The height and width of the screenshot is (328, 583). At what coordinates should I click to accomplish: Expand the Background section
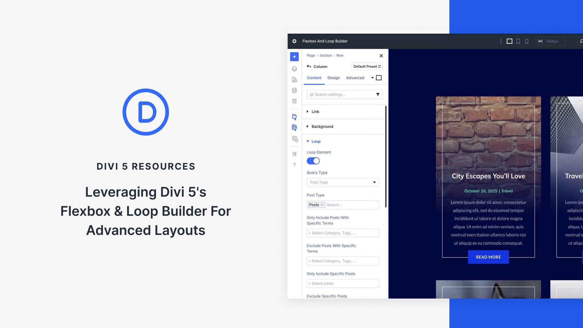[x=322, y=126]
